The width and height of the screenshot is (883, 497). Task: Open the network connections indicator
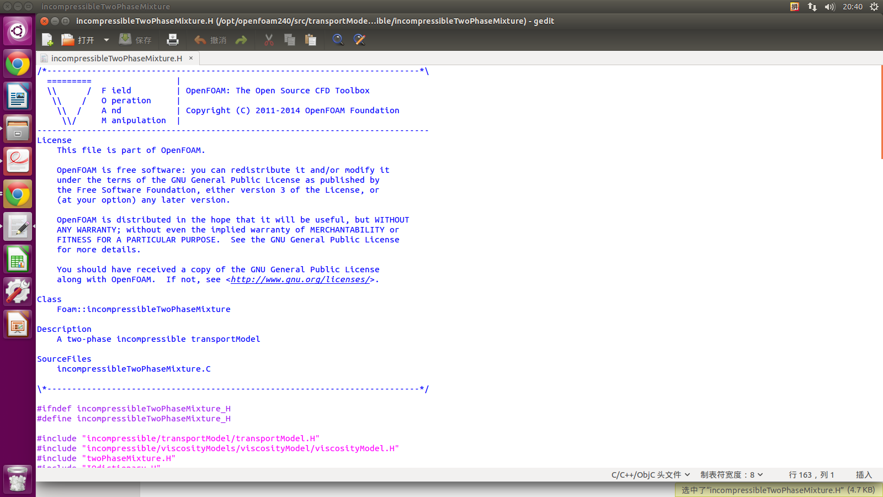(812, 7)
